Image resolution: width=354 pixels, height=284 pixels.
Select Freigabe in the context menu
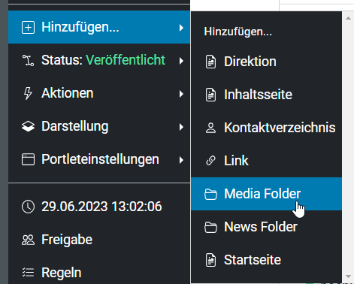click(99, 240)
